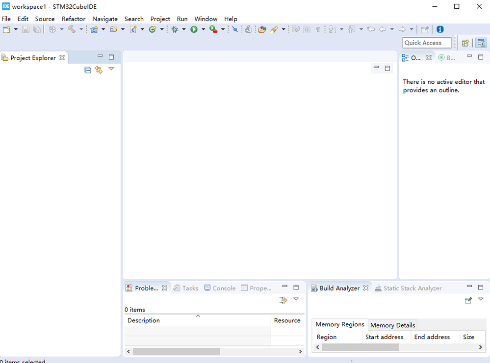The width and height of the screenshot is (490, 363).
Task: Toggle Word Wrap toolbar icon
Action: pyautogui.click(x=296, y=29)
